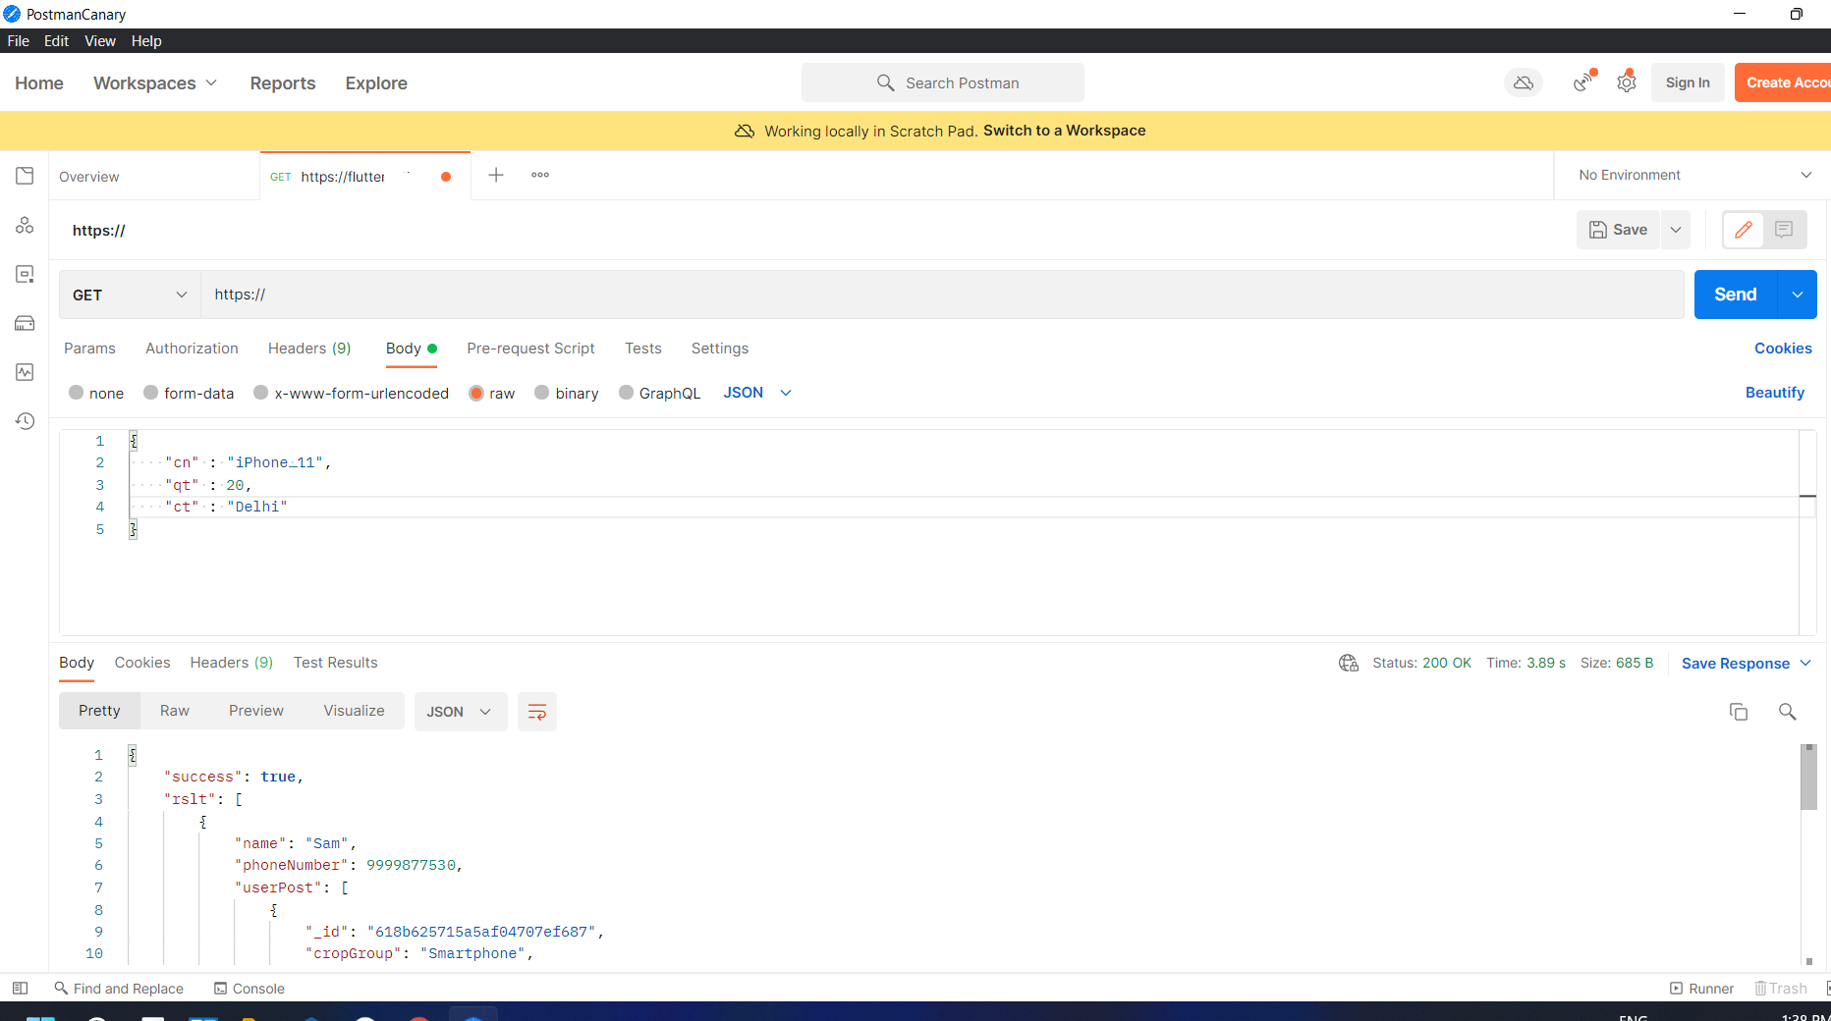Viewport: 1831px width, 1021px height.
Task: Click the network globe icon near Status
Action: [1349, 663]
